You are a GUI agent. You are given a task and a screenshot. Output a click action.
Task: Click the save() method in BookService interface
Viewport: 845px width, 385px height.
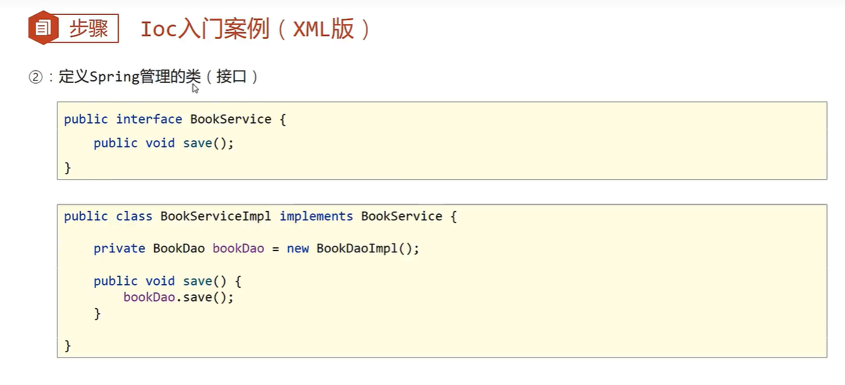click(x=207, y=143)
